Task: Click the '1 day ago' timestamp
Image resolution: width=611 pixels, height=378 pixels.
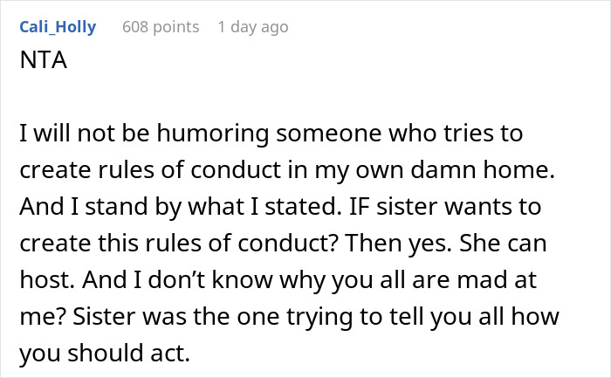Action: coord(252,27)
